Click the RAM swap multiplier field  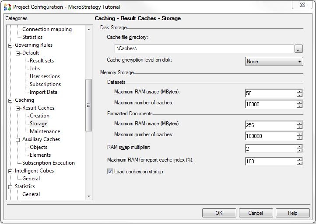tap(271, 149)
